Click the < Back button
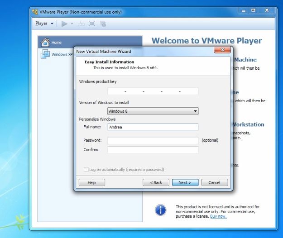 [156, 182]
